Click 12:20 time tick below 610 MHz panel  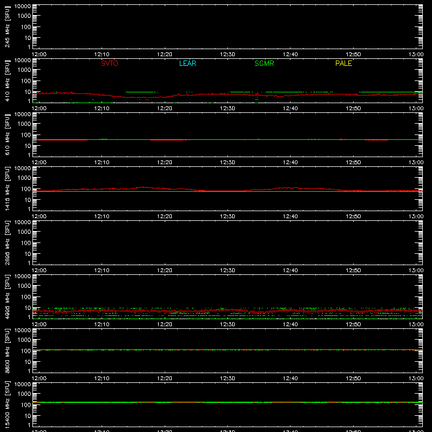165,163
